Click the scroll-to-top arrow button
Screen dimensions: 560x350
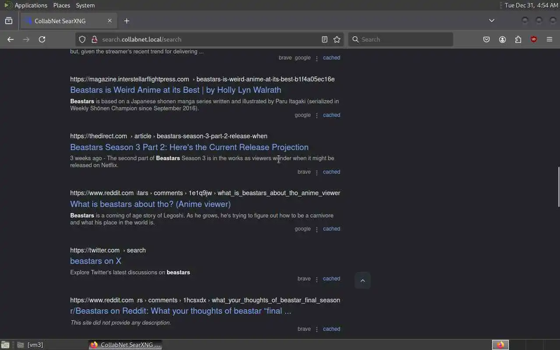(x=363, y=281)
